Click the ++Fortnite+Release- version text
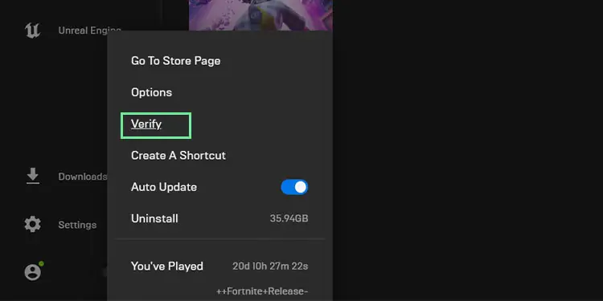The width and height of the screenshot is (603, 301). [x=262, y=291]
